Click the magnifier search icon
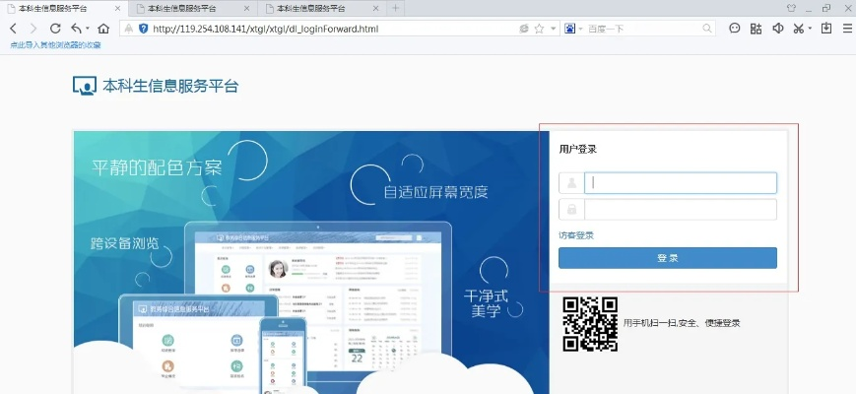 pos(707,29)
